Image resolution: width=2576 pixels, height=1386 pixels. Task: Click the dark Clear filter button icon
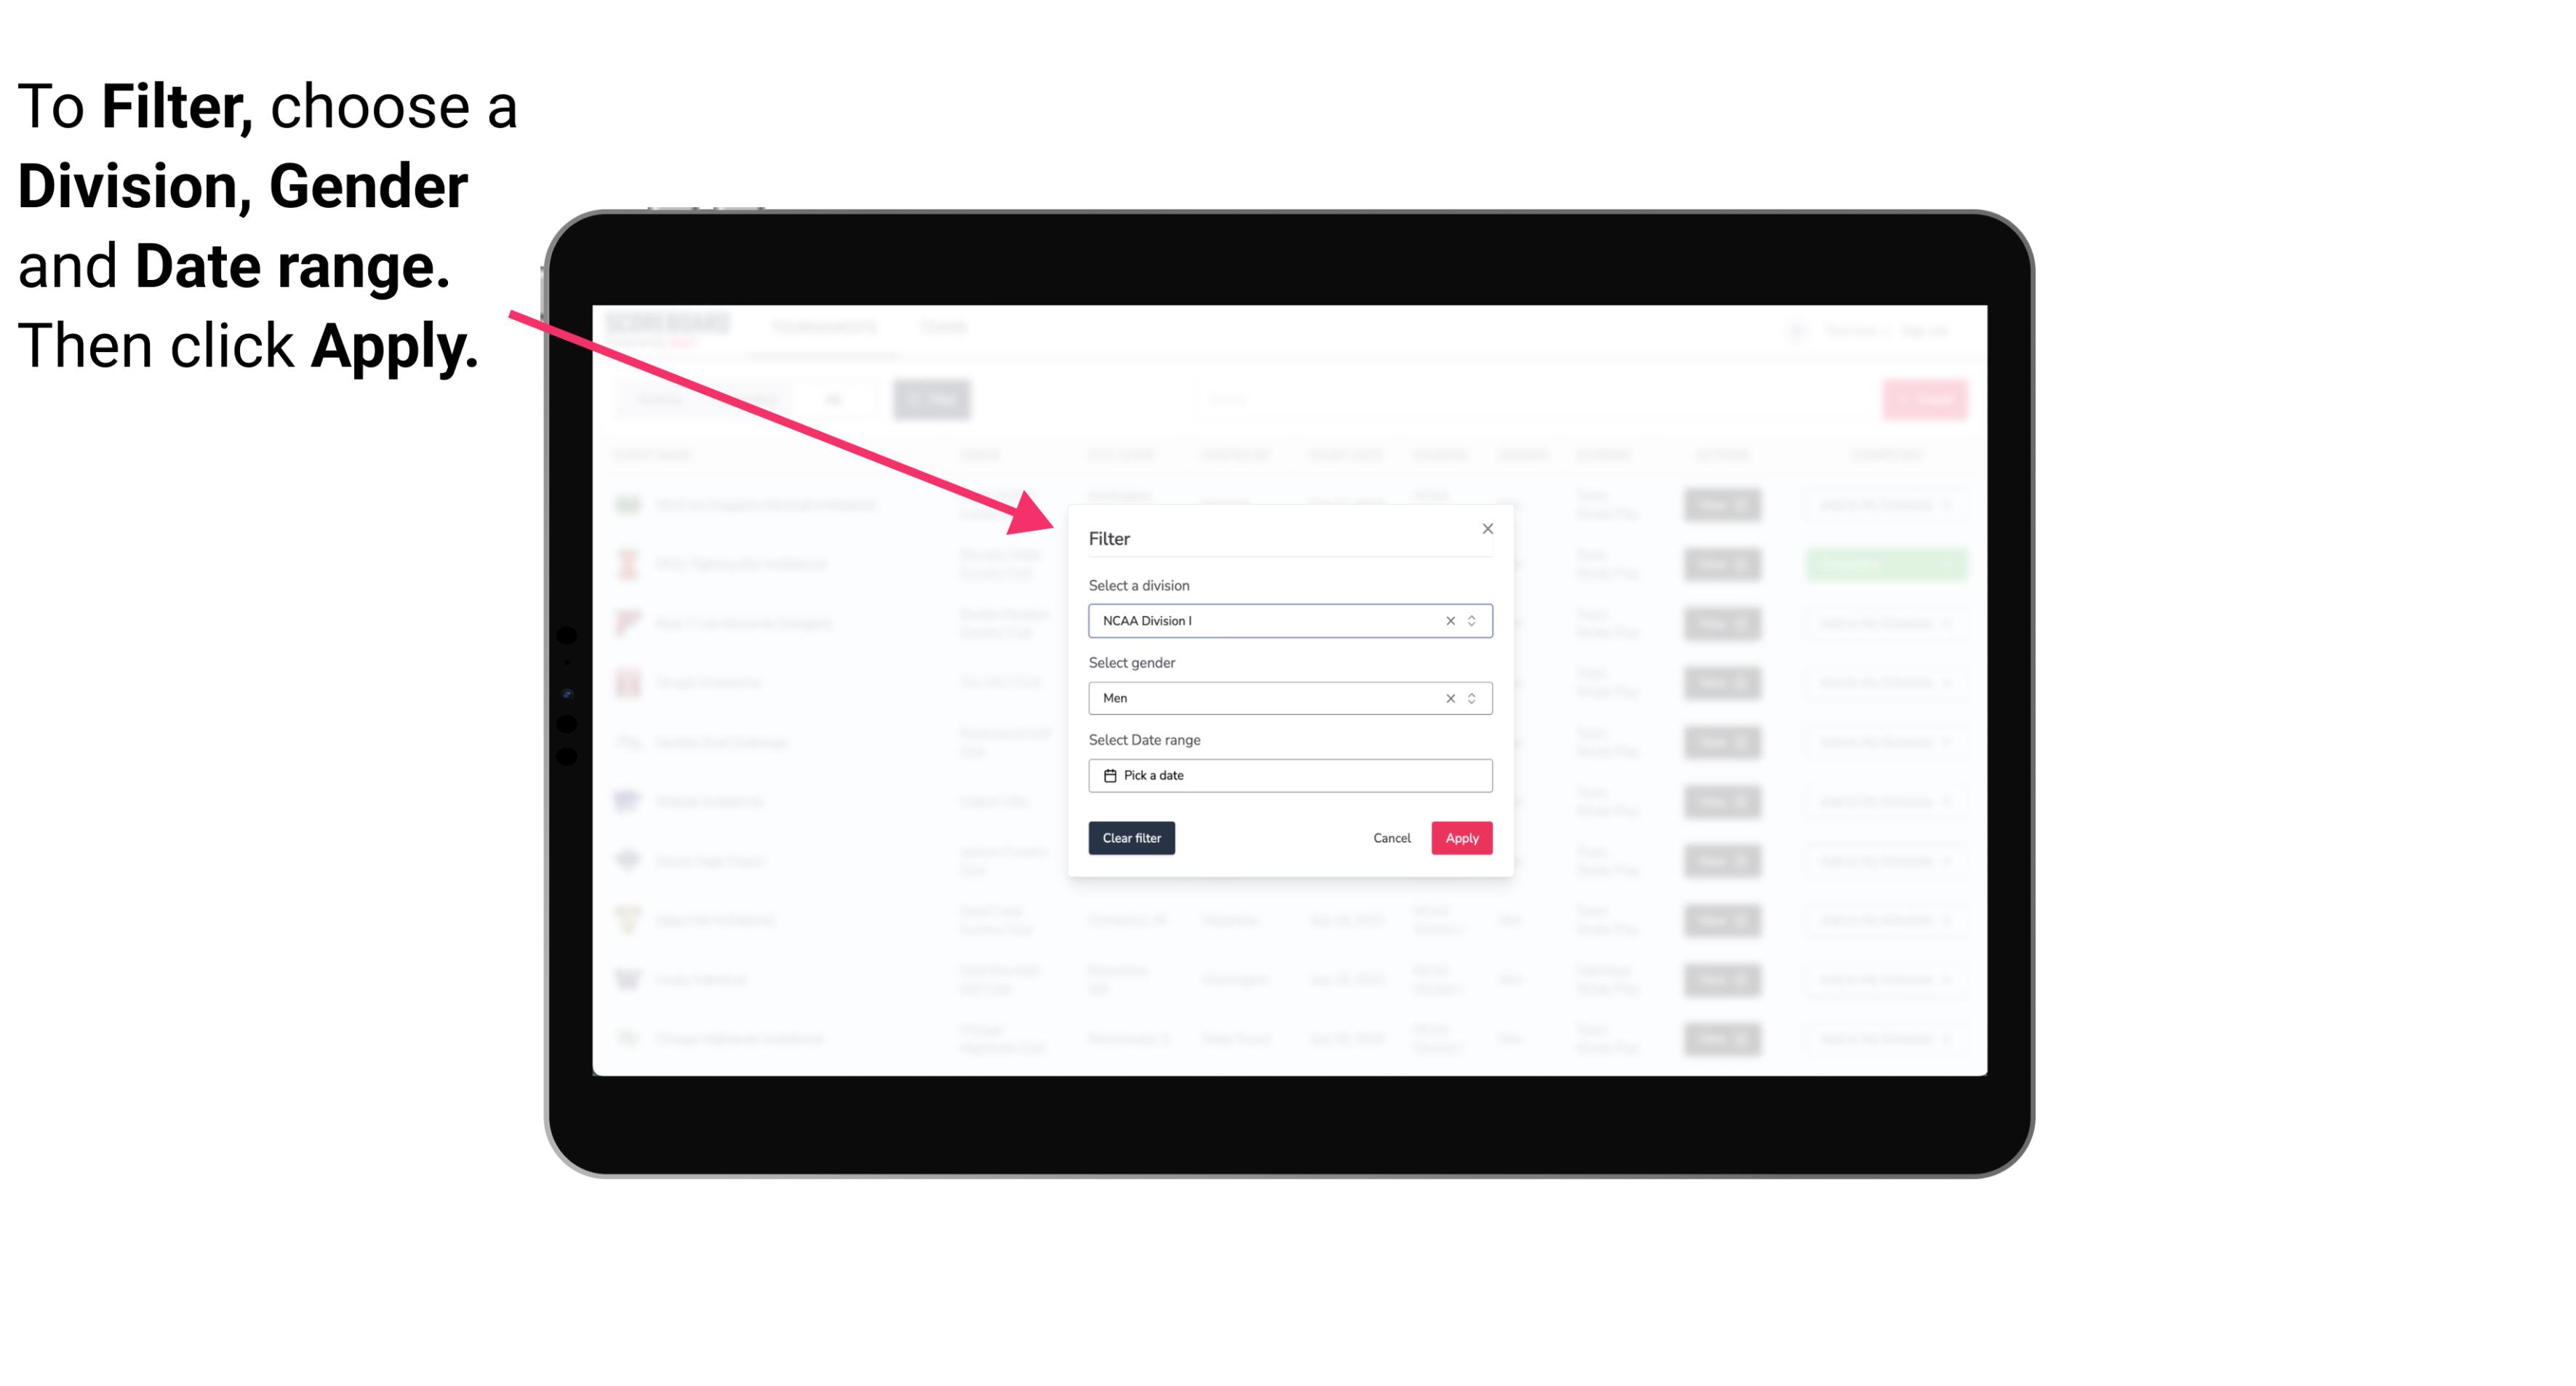1132,838
